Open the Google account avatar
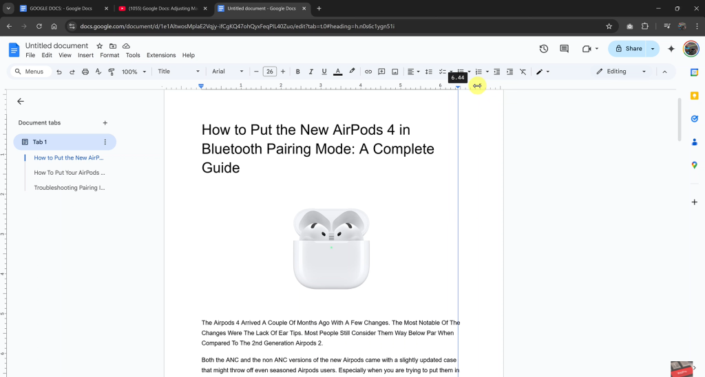The height and width of the screenshot is (377, 705). 691,49
